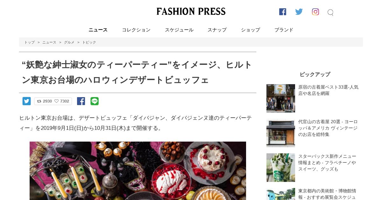Share article via Facebook icon below title
Screen dimensions: 382x200
pos(81,101)
